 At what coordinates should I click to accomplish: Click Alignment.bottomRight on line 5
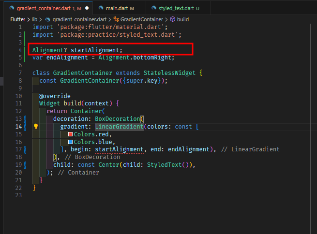pyautogui.click(x=135, y=58)
